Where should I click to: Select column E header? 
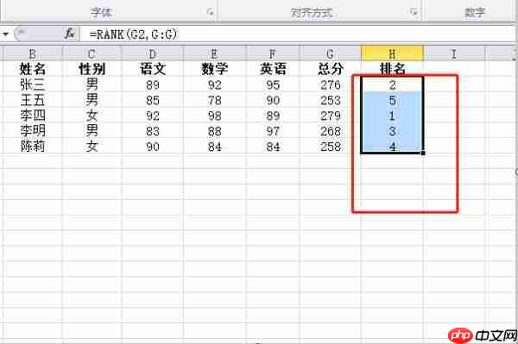point(214,53)
